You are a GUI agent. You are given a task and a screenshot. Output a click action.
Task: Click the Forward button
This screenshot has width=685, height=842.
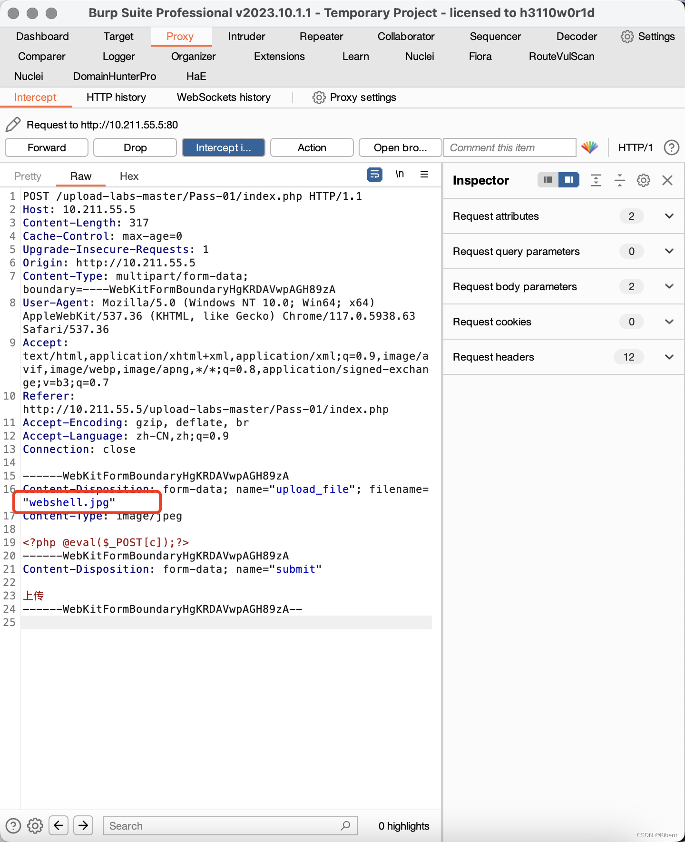pyautogui.click(x=47, y=147)
